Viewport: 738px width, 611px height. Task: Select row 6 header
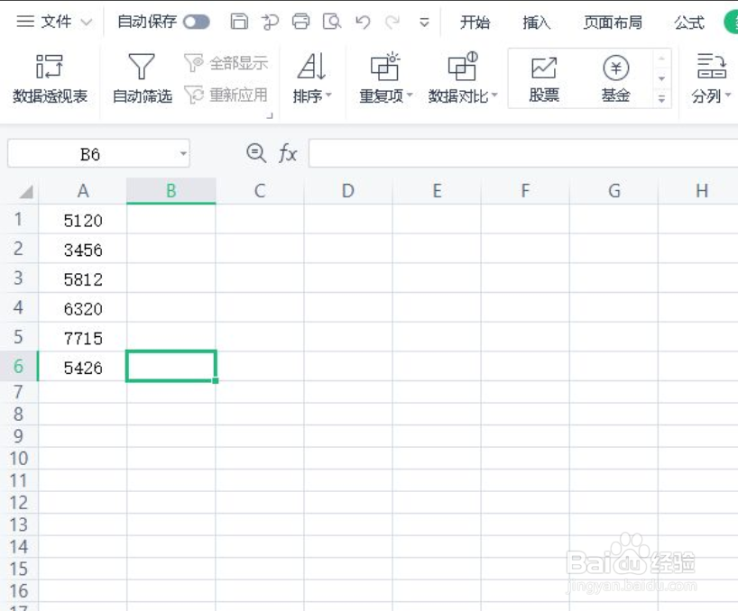(18, 366)
